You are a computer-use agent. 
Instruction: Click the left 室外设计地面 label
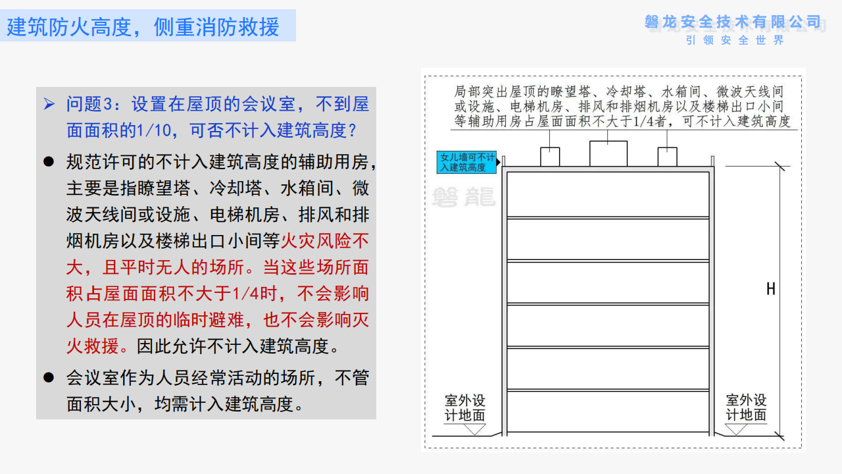coord(465,408)
